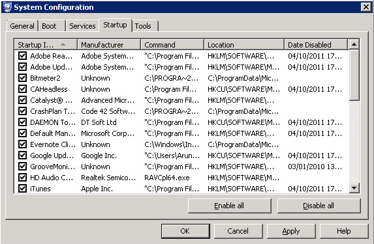This screenshot has height=244, width=374.
Task: Select the Bitmeter2 row name
Action: (x=45, y=78)
